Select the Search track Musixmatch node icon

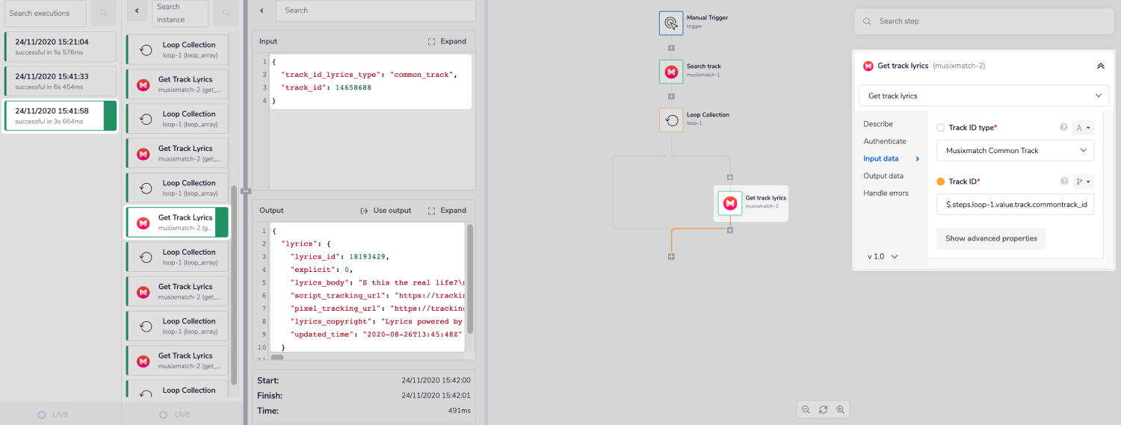pos(671,72)
